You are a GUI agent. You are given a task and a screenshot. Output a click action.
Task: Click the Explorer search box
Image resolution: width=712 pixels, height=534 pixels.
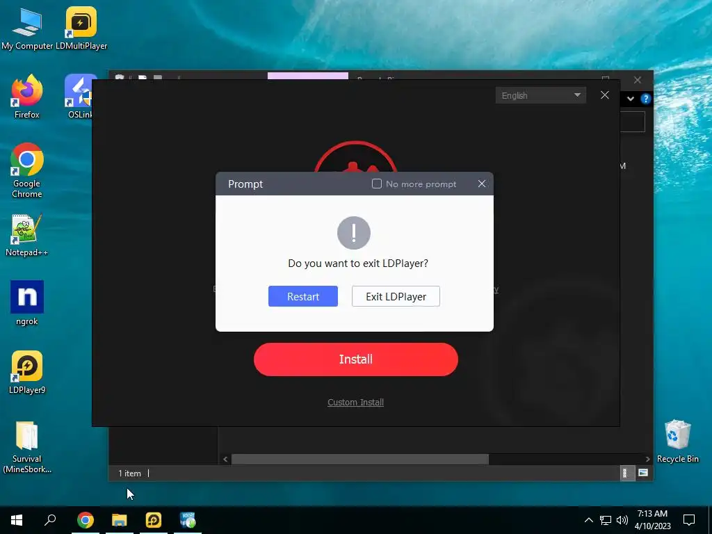[633, 122]
